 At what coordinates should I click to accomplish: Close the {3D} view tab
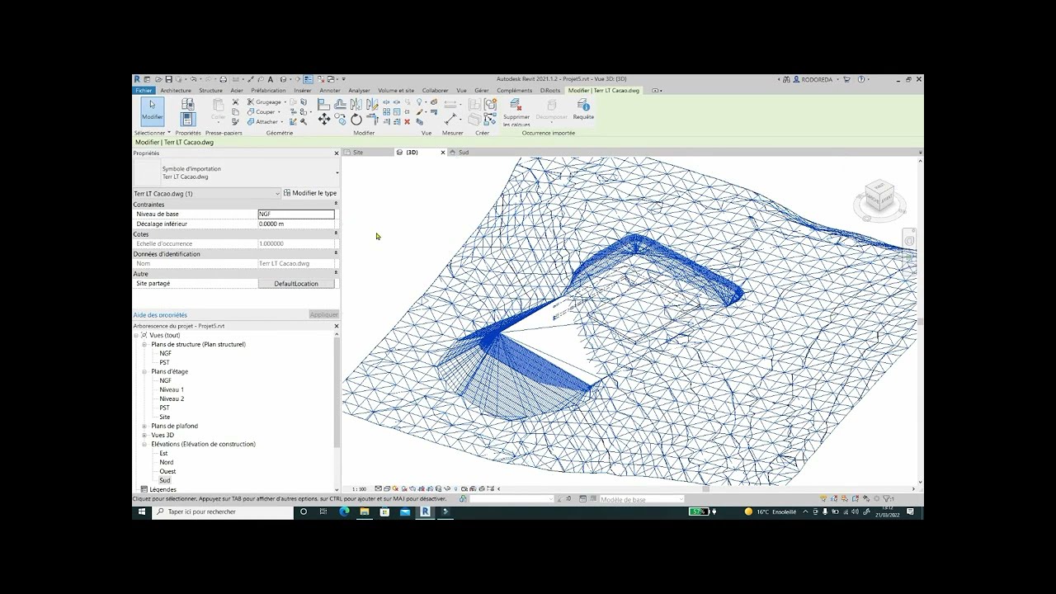[x=443, y=152]
